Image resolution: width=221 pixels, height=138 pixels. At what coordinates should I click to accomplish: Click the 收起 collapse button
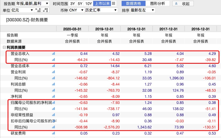pos(183,3)
